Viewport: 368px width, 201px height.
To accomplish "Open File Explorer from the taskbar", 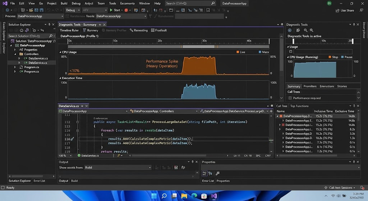I will click(x=184, y=196).
